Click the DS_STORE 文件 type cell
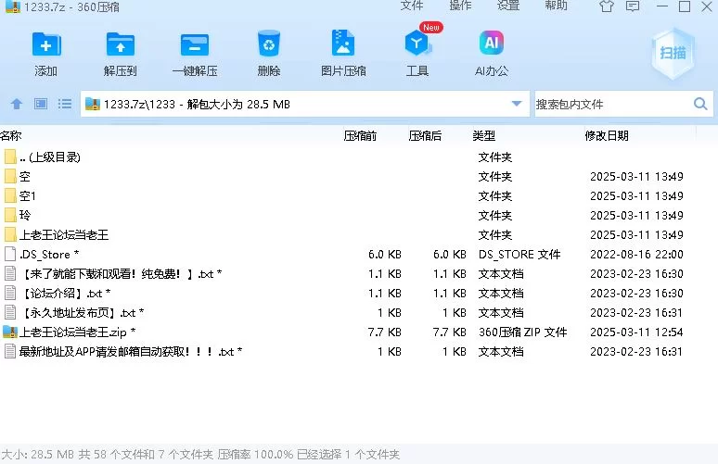Screen dimensions: 718x464 pyautogui.click(x=519, y=254)
